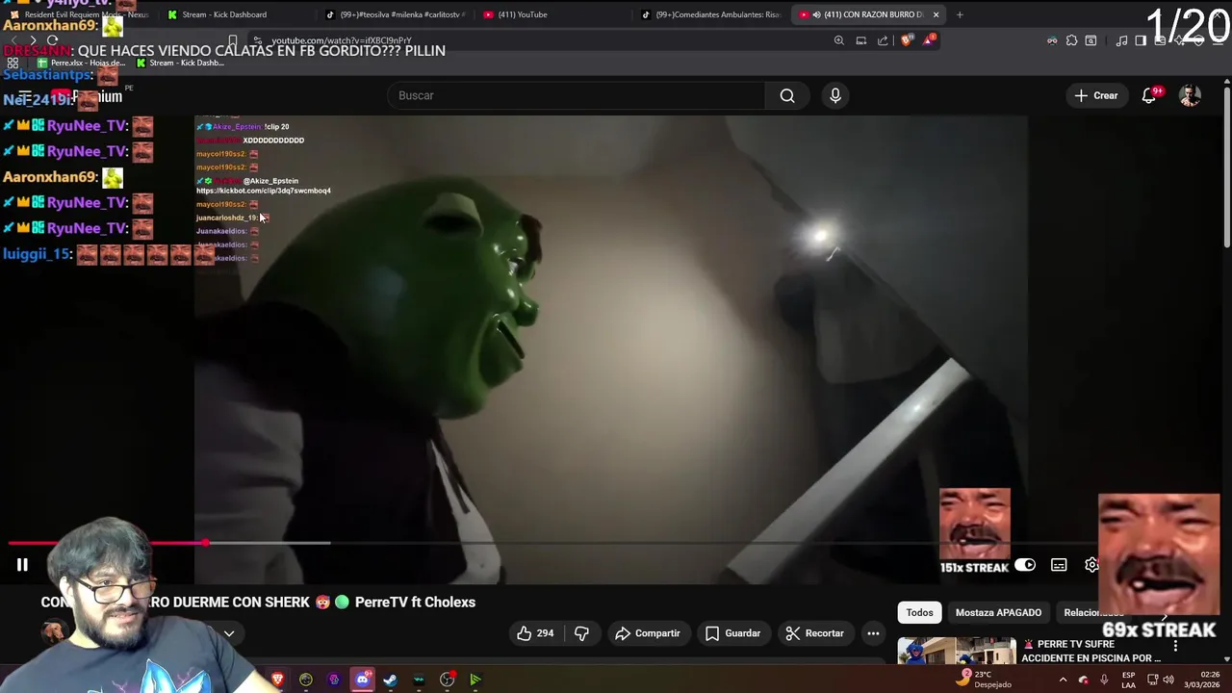The image size is (1232, 693).
Task: Click the youtube.com address bar URL
Action: coord(341,40)
